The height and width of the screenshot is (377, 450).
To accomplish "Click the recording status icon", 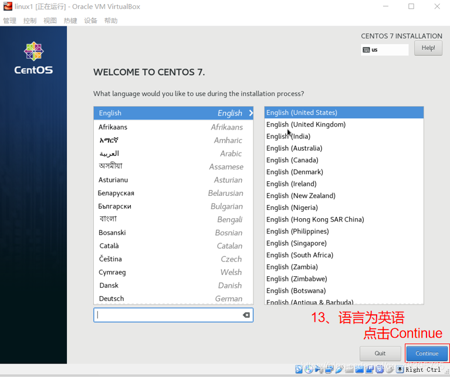I will (370, 369).
